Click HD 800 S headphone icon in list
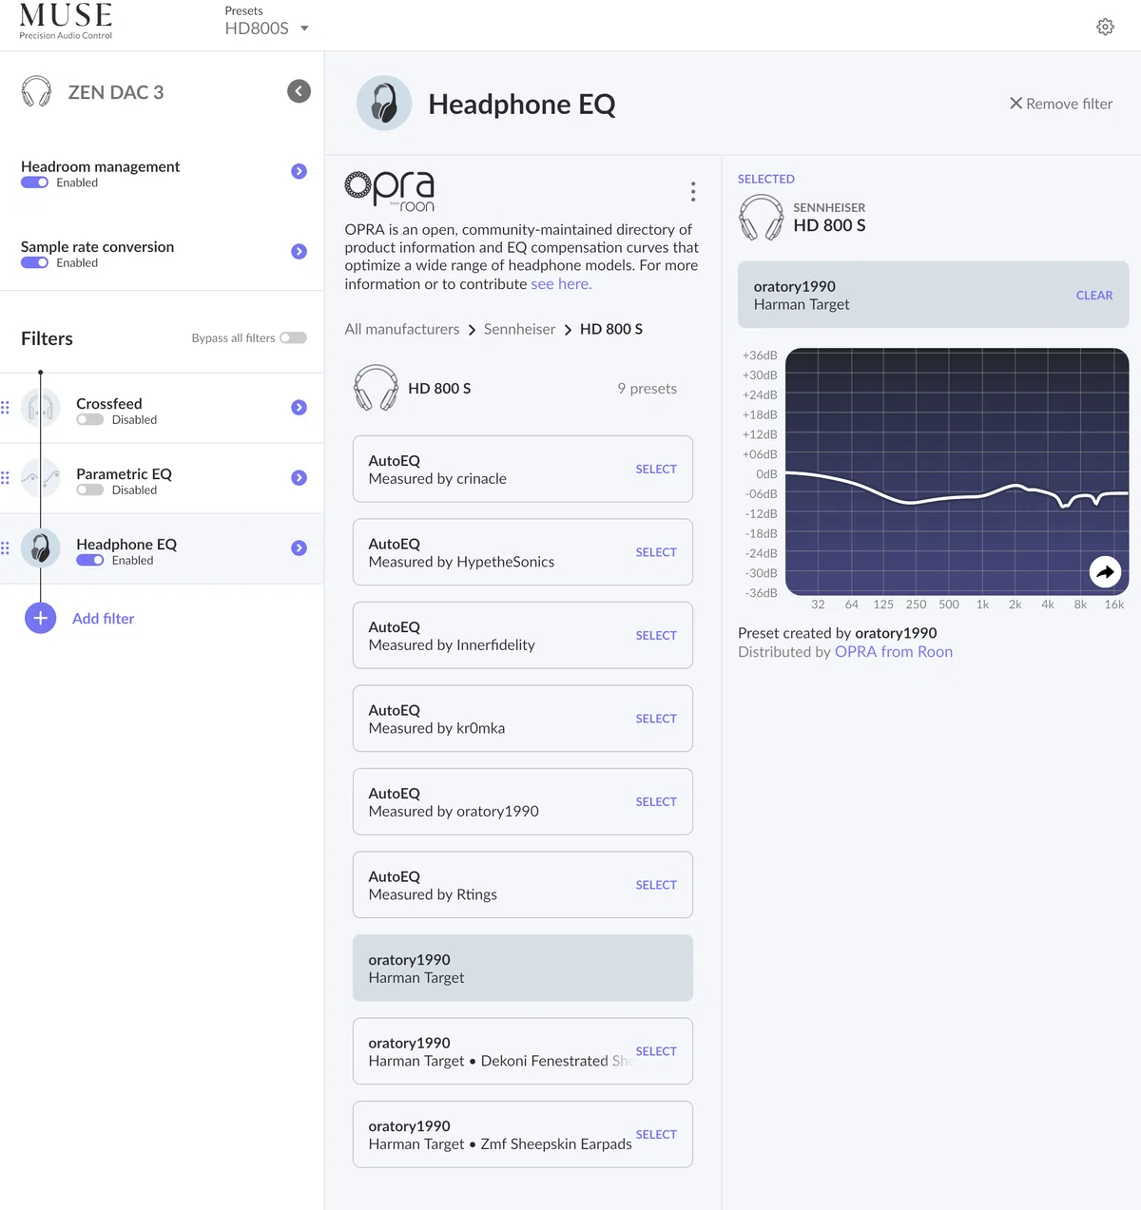Viewport: 1141px width, 1210px height. (376, 388)
